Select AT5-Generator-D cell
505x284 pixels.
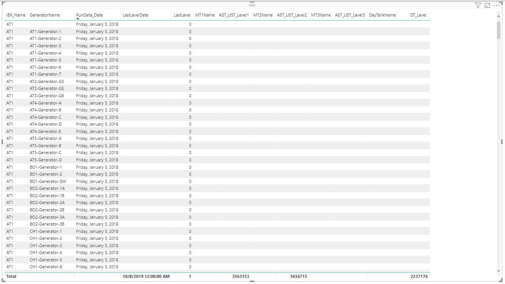point(46,160)
